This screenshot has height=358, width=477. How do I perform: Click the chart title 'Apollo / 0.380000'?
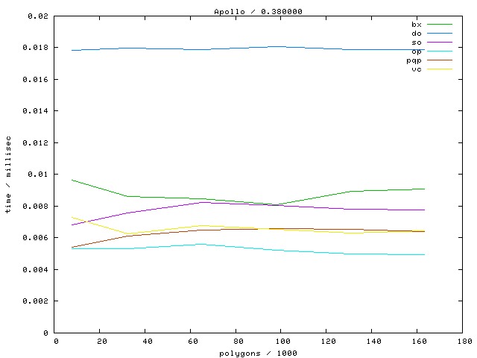[258, 11]
